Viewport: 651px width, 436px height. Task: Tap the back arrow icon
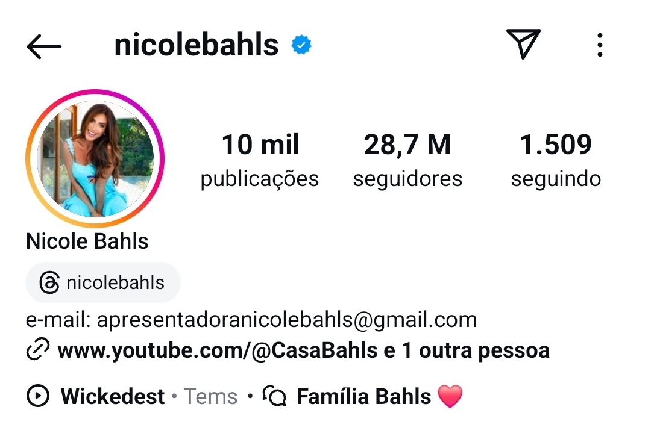[44, 46]
